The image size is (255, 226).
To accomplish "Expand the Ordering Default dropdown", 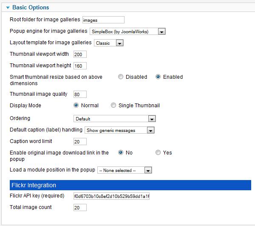I will pyautogui.click(x=114, y=119).
